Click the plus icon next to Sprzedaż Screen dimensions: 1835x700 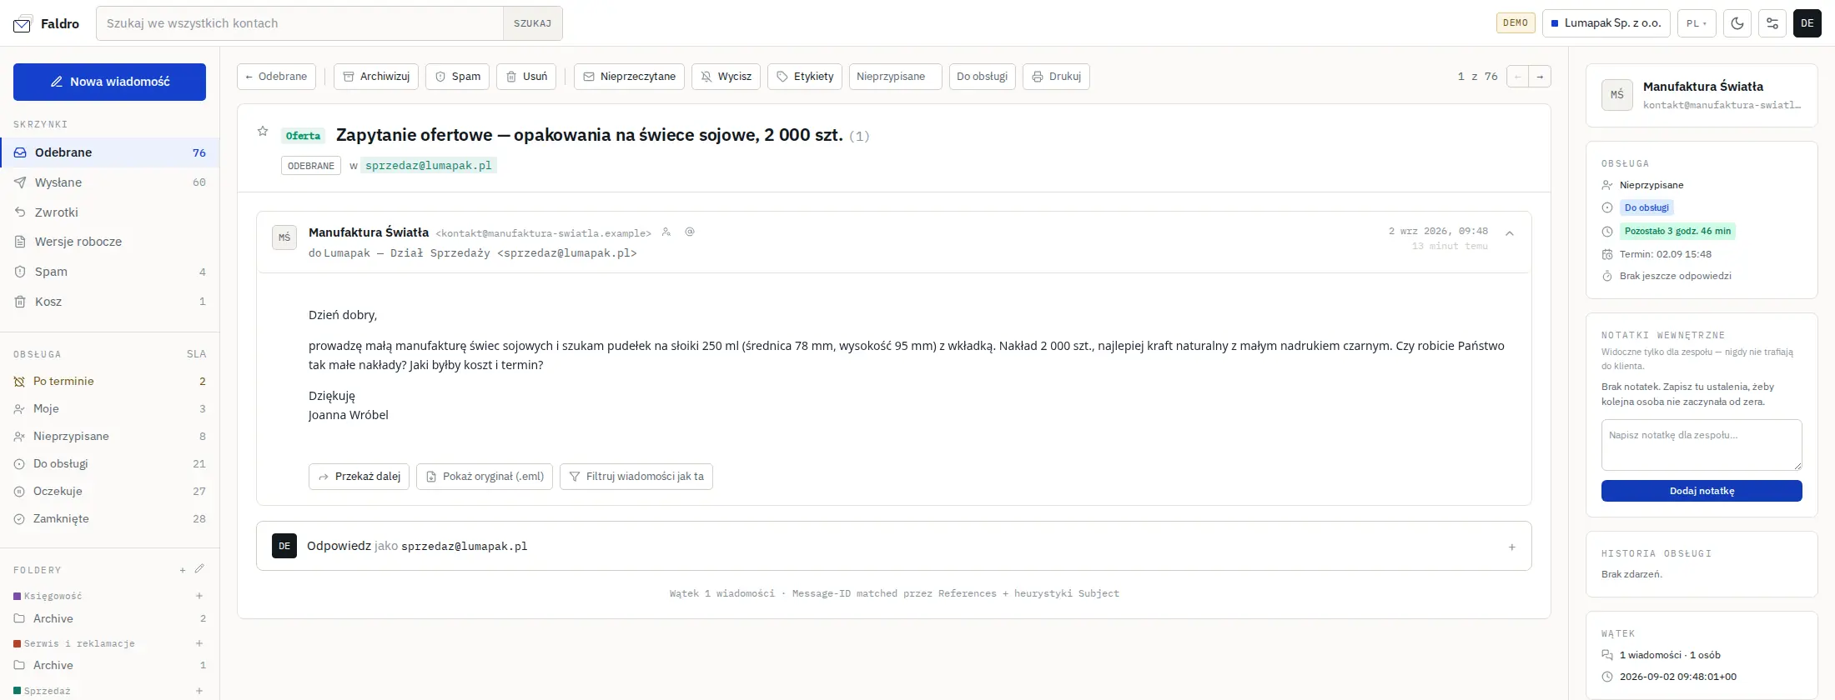tap(199, 691)
